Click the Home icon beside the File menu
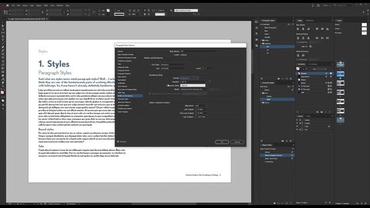370x208 pixels. 8,5
